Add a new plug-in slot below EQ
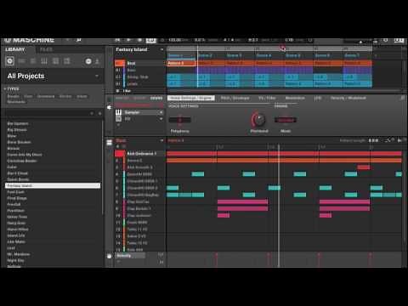Image resolution: width=408 pixels, height=306 pixels. tap(118, 125)
